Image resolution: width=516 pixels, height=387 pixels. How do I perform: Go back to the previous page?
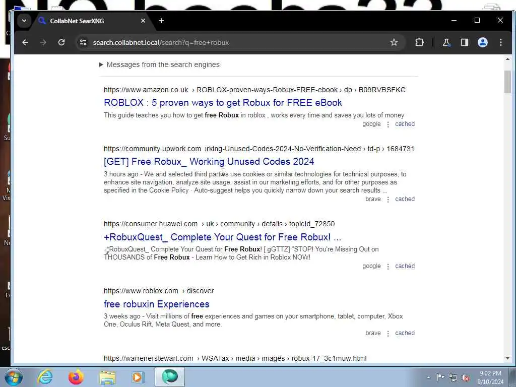pyautogui.click(x=25, y=42)
